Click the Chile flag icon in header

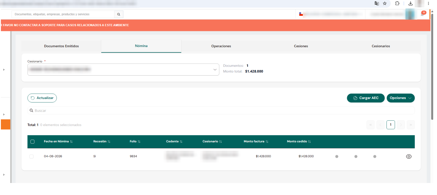click(301, 14)
